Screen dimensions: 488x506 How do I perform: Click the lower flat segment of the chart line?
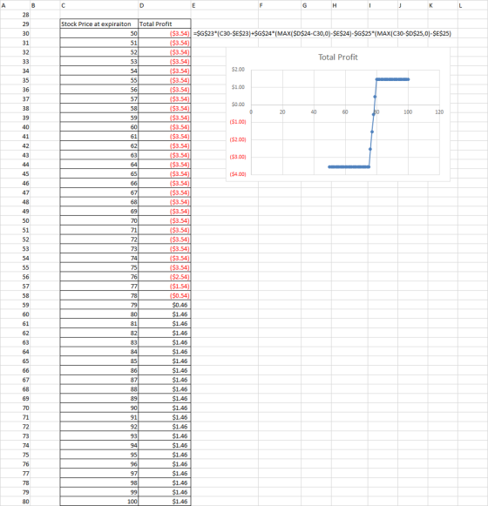pos(349,167)
